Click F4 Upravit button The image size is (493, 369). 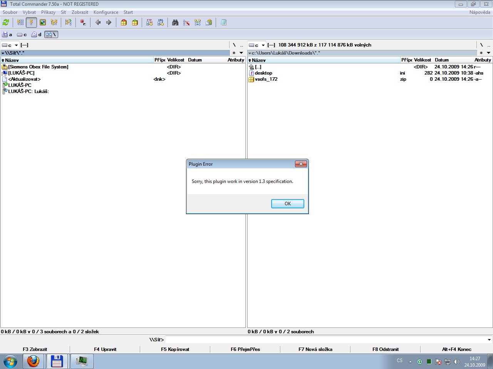click(105, 349)
